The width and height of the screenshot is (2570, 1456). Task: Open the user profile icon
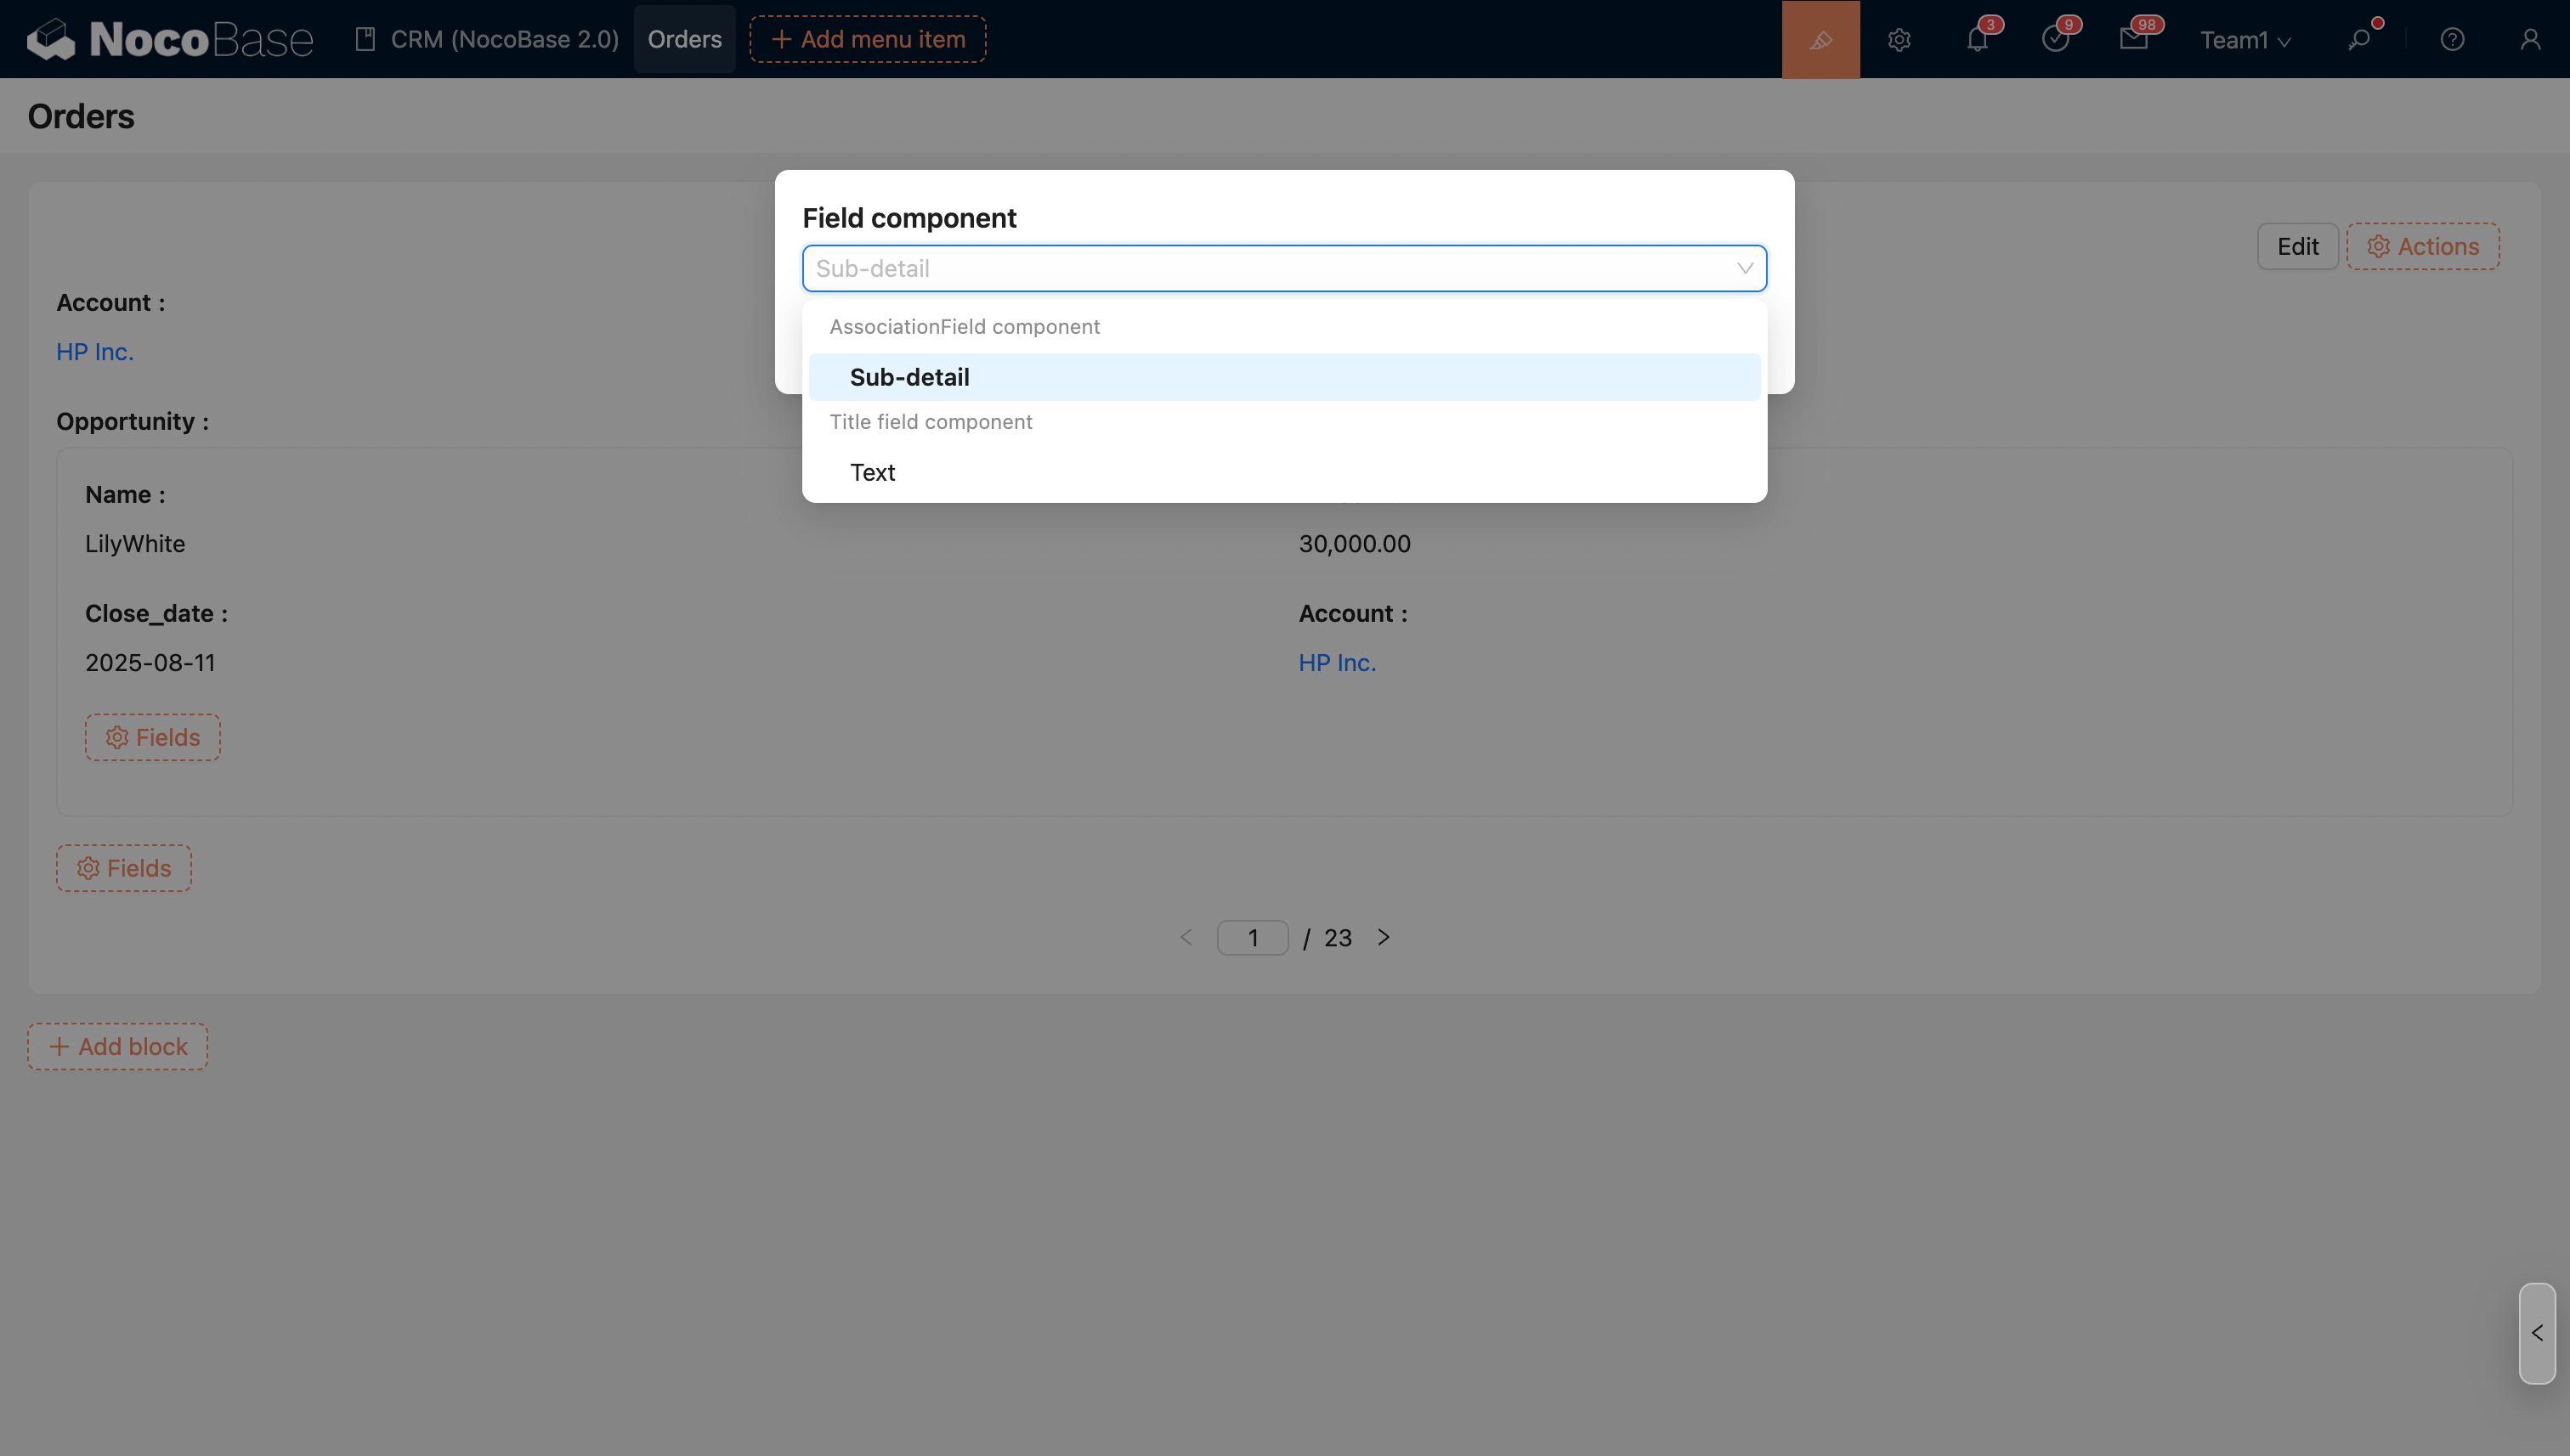point(2530,39)
